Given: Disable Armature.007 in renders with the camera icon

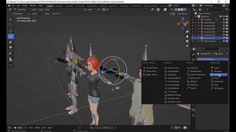Looking at the screenshot, I should pos(227,35).
